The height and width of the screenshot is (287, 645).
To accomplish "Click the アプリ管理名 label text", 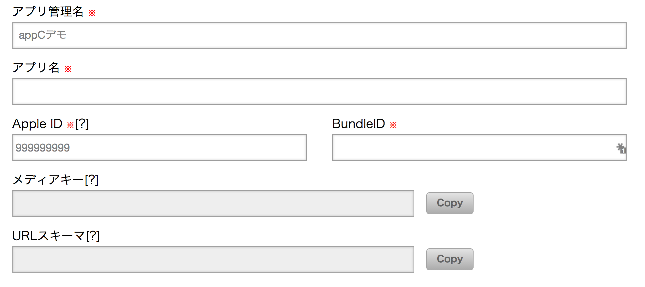I will tap(48, 12).
